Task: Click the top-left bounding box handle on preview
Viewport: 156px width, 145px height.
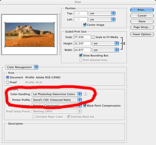Action: pyautogui.click(x=5, y=23)
